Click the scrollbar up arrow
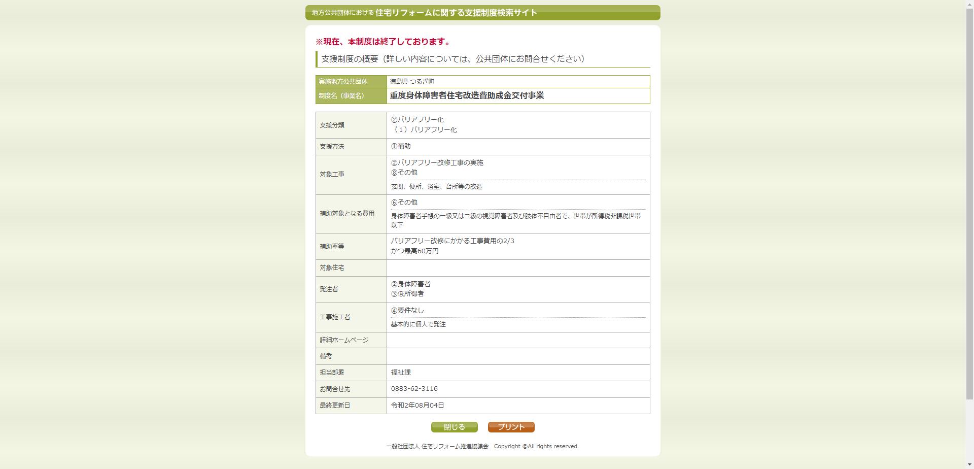This screenshot has height=469, width=974. [969, 4]
